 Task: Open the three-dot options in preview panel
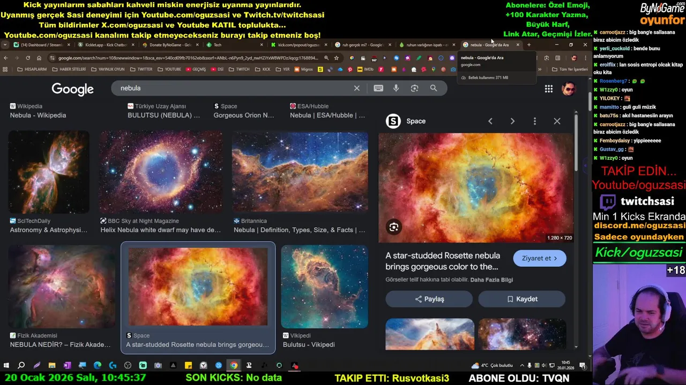point(534,121)
